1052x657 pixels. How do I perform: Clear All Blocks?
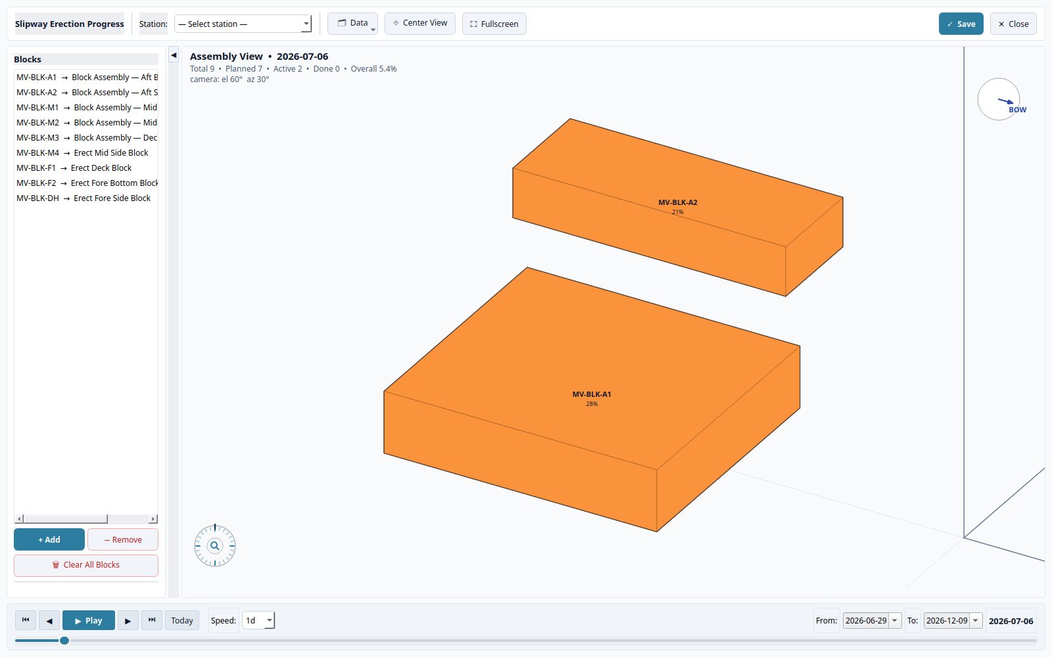tap(86, 565)
